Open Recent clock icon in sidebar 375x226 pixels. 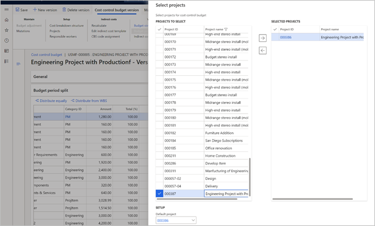pyautogui.click(x=7, y=41)
